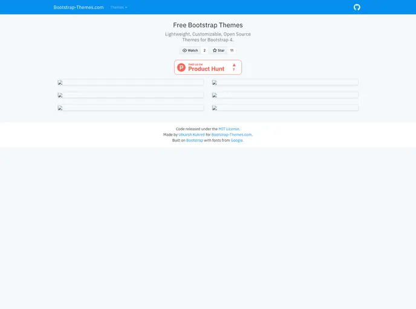
Task: Open the bottom-left theme preview thumbnail
Action: pyautogui.click(x=131, y=108)
